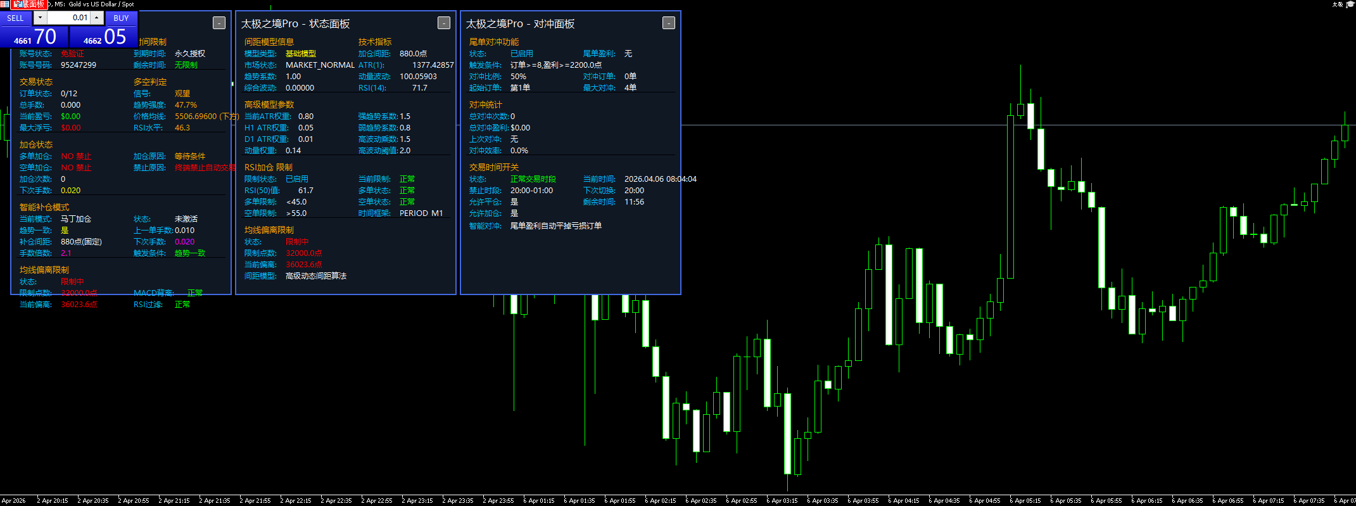Click the Expert Advisor graduation cap icon
1356x506 pixels.
click(x=1350, y=4)
